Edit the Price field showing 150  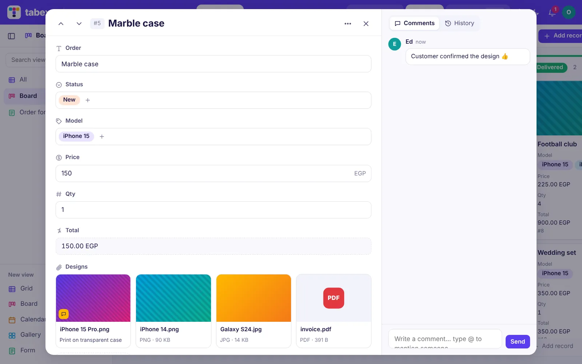point(214,173)
